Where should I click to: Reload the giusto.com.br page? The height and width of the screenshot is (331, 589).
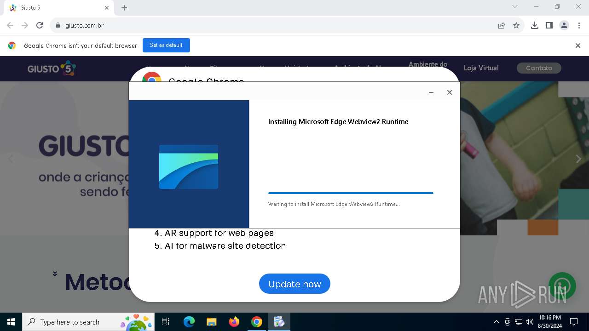pyautogui.click(x=40, y=25)
